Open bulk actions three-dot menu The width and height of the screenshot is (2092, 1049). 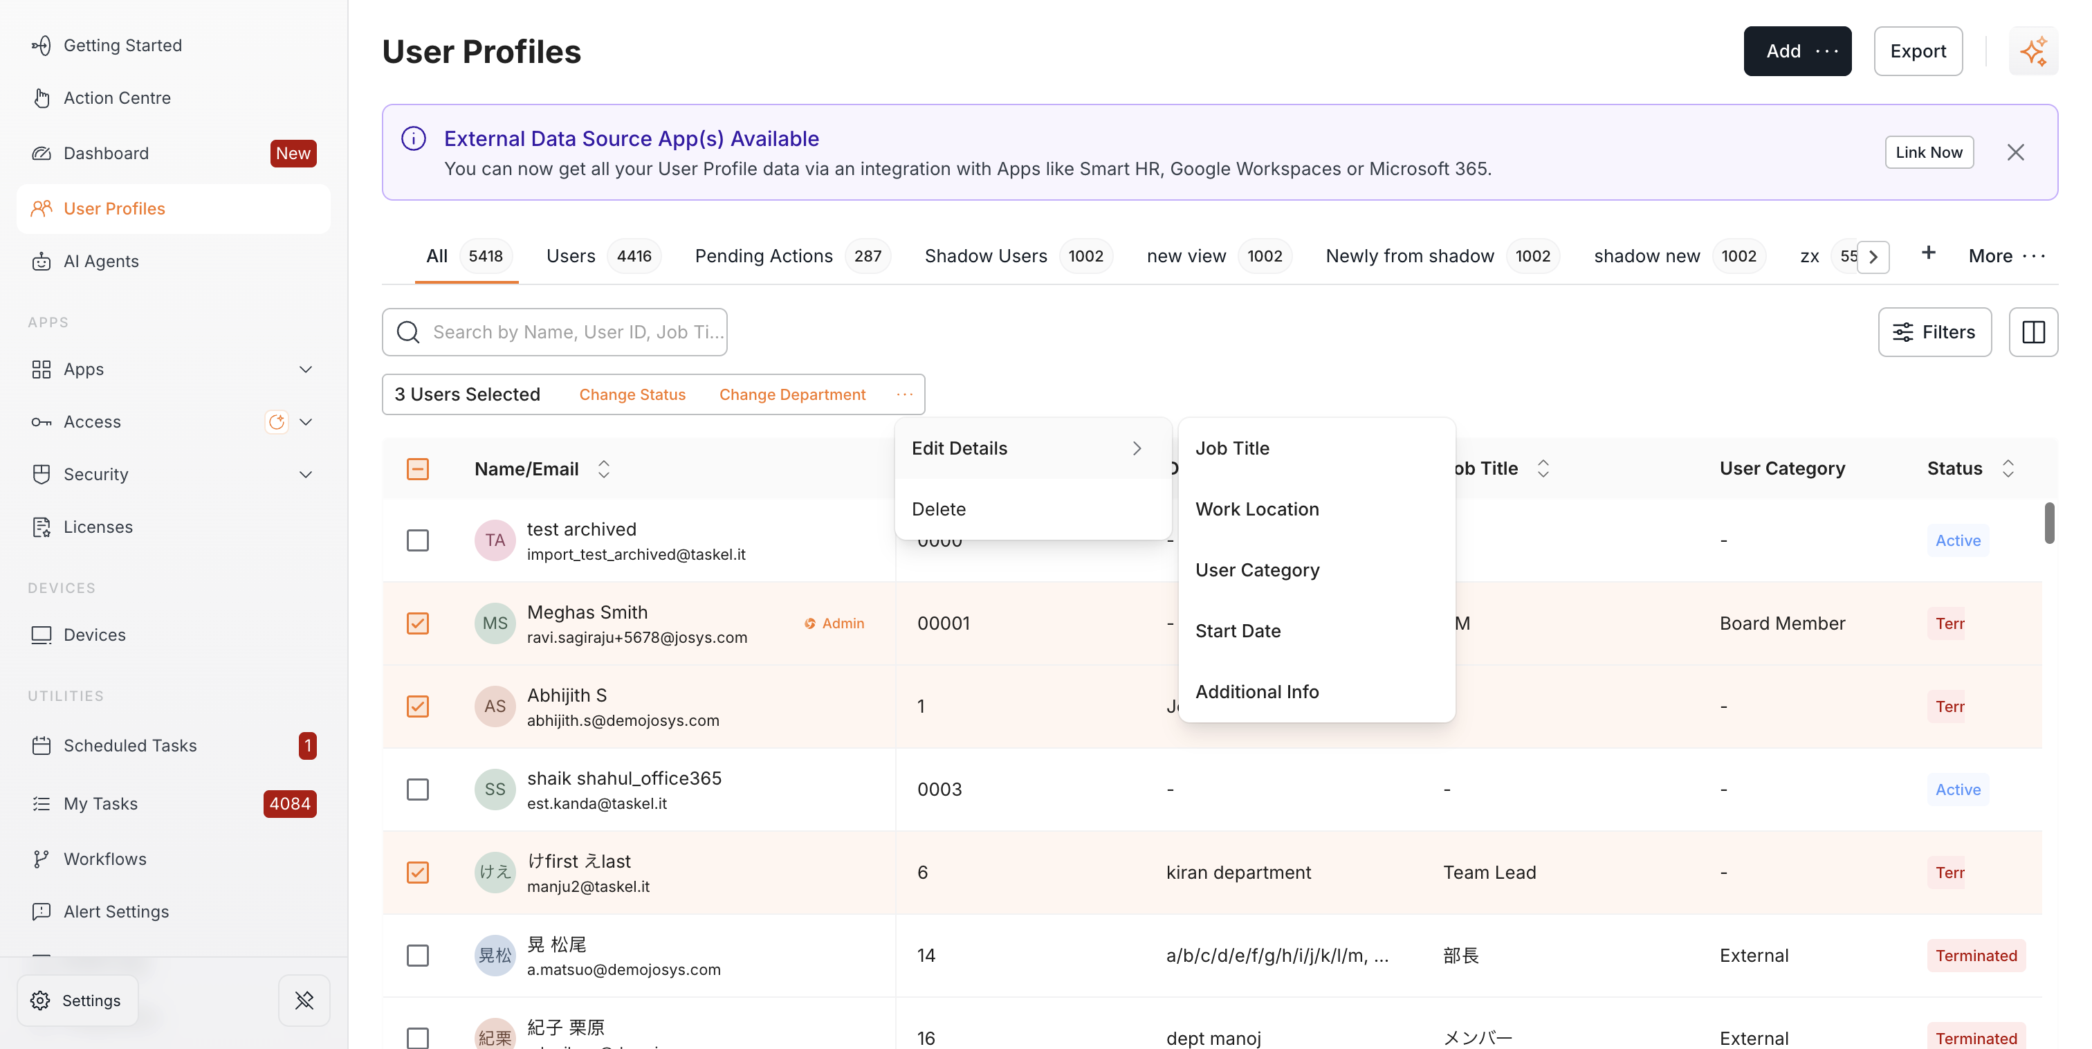pos(905,395)
